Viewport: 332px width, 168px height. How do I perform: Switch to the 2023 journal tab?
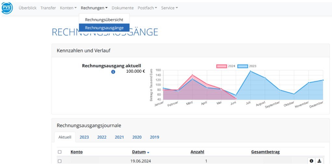(84, 137)
